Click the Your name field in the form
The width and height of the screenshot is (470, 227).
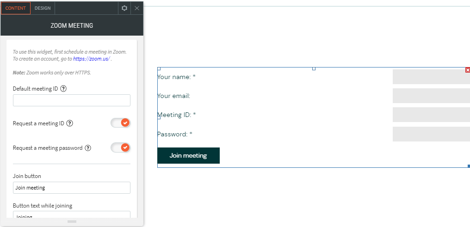pos(431,77)
